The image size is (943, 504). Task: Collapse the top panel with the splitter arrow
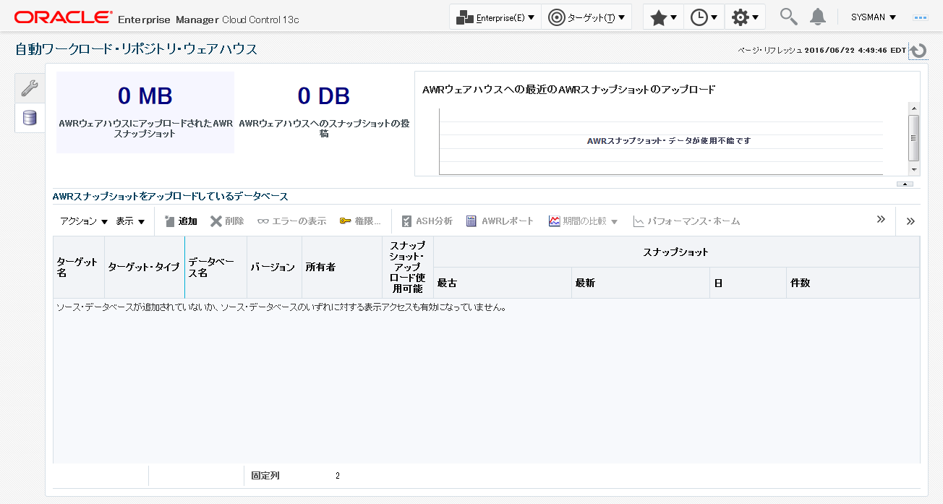(x=905, y=184)
